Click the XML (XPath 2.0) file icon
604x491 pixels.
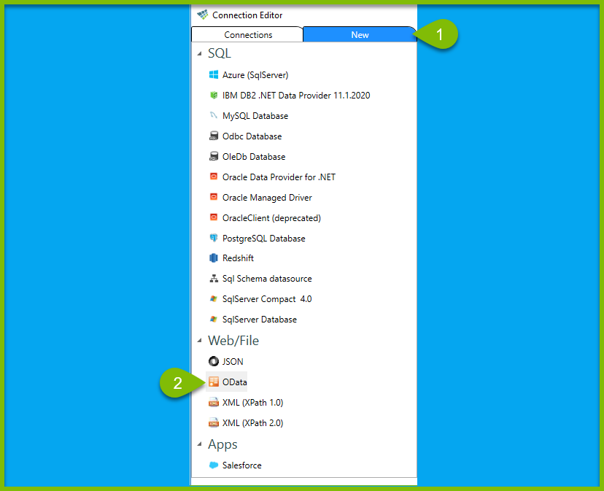coord(214,422)
